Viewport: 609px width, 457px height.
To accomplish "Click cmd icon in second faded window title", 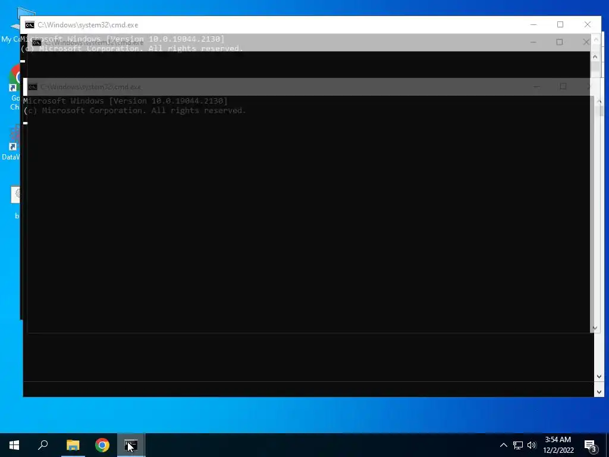I will click(x=36, y=43).
